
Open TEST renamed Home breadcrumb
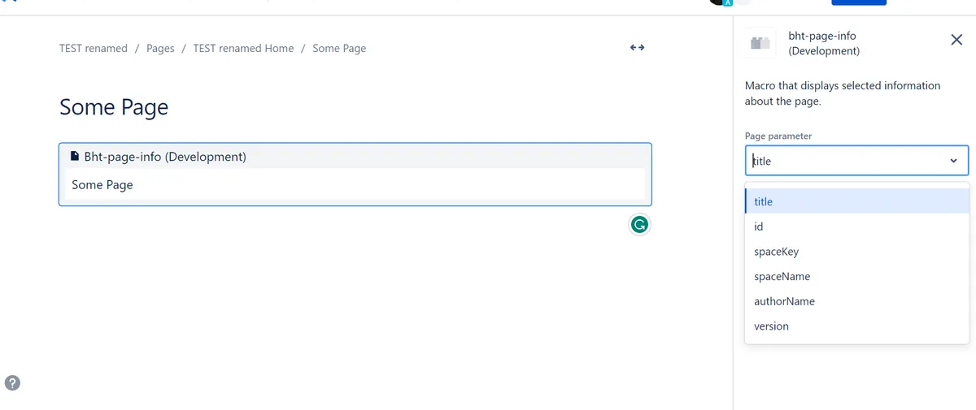[x=243, y=48]
